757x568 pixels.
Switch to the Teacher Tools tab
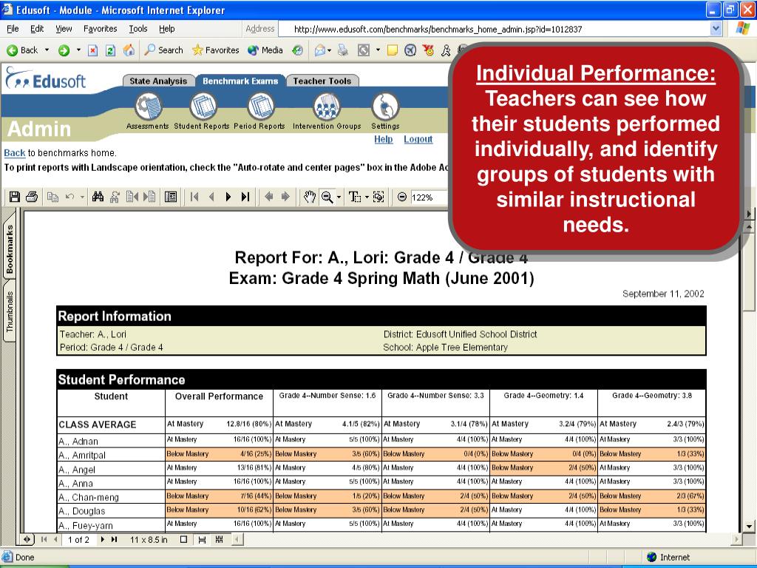(322, 81)
